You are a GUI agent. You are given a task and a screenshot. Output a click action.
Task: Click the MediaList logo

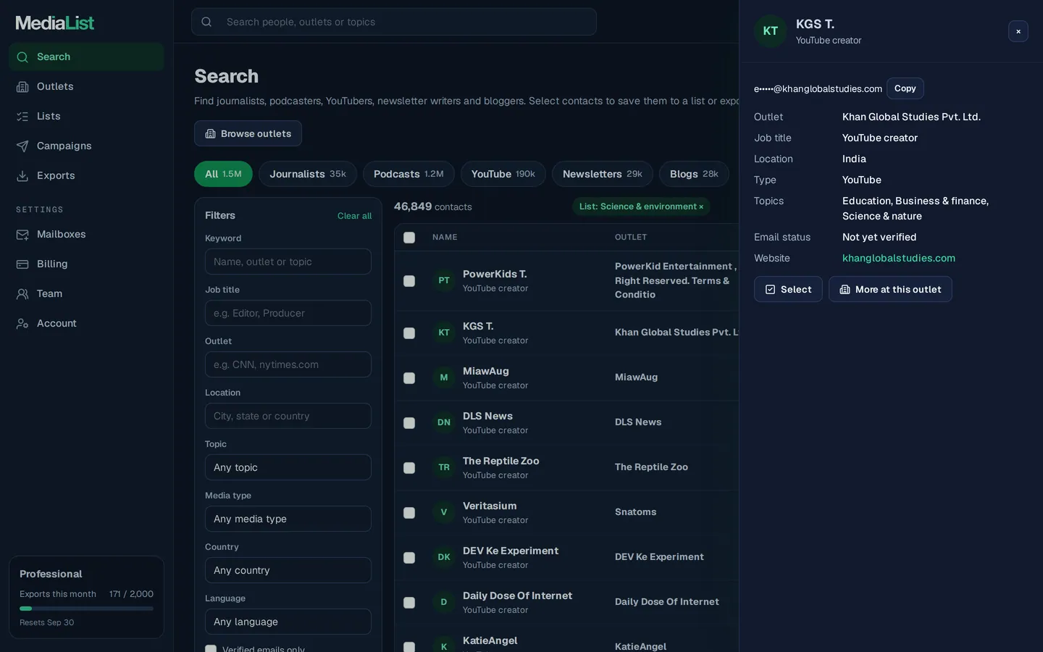tap(55, 23)
